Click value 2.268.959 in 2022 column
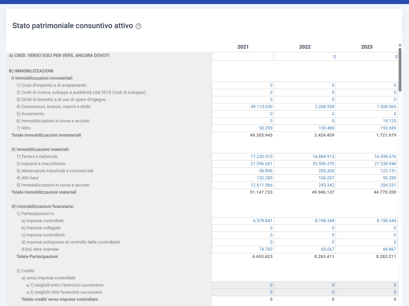409x306 pixels. point(325,107)
